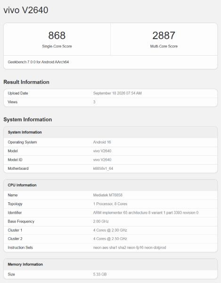Select the 'Base Frequency' label
The image size is (221, 283).
click(21, 222)
